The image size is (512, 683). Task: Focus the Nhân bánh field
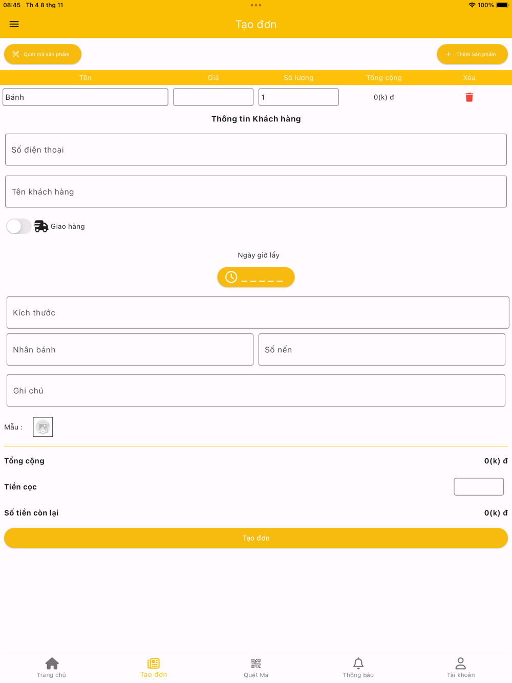130,350
